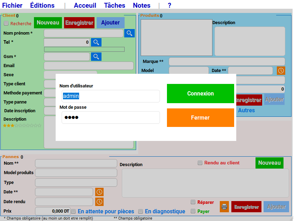Go to Acceuil menu item
Image resolution: width=294 pixels, height=221 pixels.
[85, 5]
